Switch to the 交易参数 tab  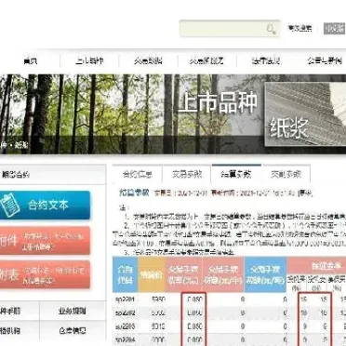[x=187, y=174]
